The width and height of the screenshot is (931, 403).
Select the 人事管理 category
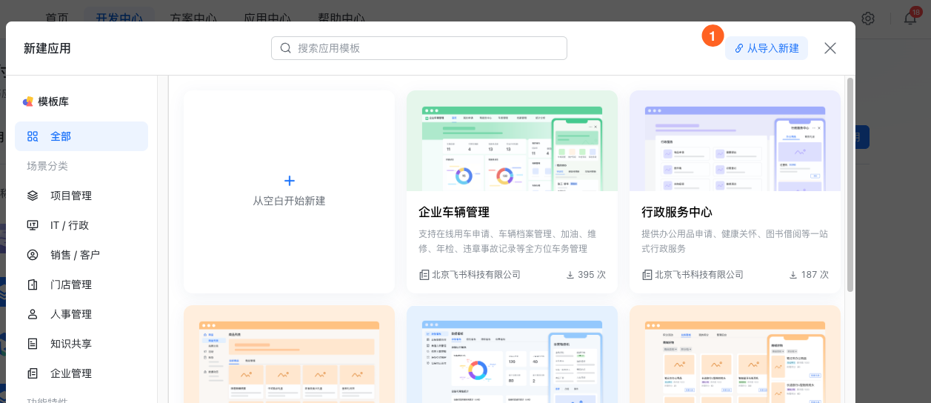(x=81, y=314)
